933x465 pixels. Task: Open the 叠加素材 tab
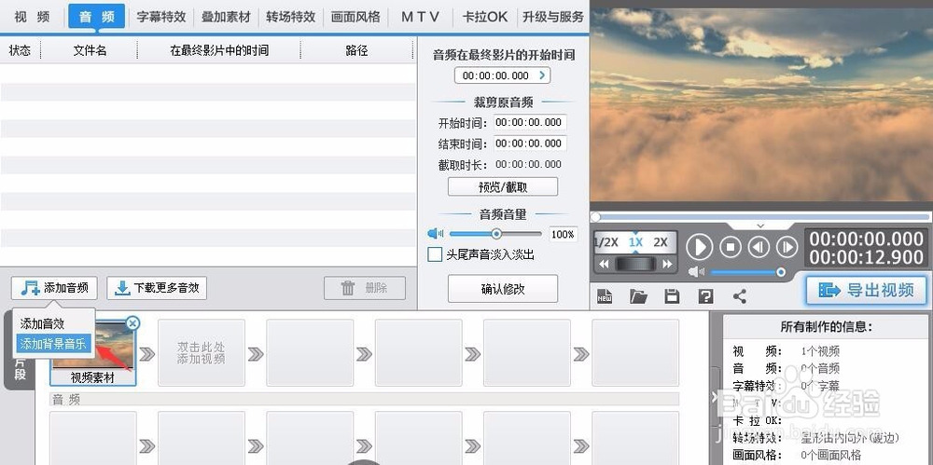(226, 17)
